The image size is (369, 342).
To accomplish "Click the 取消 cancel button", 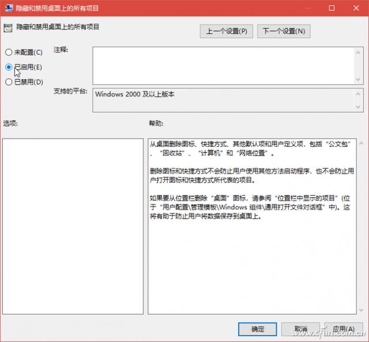I will pos(300,329).
